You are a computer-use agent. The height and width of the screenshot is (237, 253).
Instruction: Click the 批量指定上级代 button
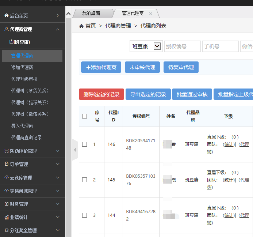click(234, 94)
